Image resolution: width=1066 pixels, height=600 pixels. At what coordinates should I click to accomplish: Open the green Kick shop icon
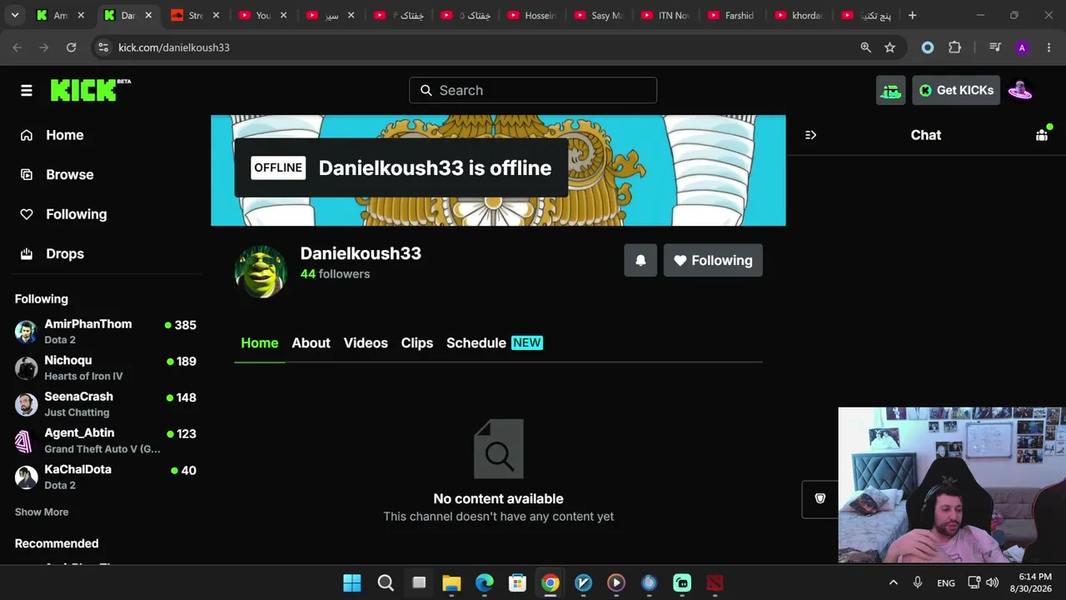890,90
